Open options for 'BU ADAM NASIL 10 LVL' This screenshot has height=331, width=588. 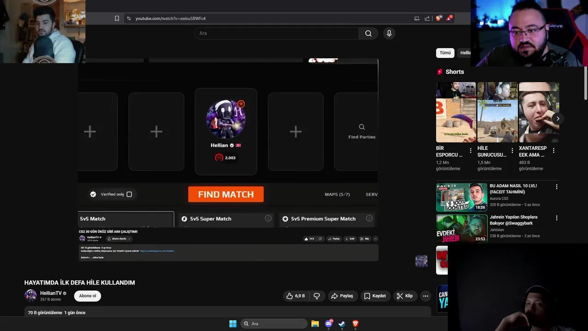tap(556, 187)
